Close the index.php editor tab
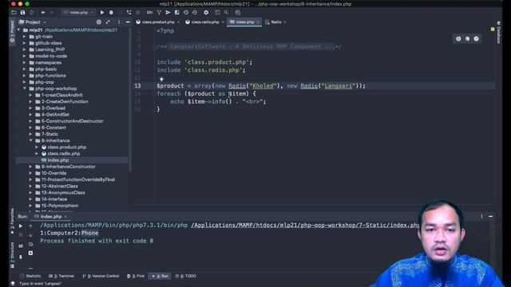 258,22
